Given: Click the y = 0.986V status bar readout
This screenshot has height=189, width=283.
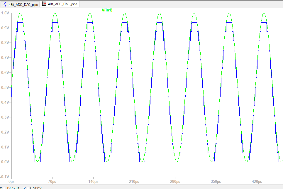Looking at the screenshot, I should click(33, 188).
